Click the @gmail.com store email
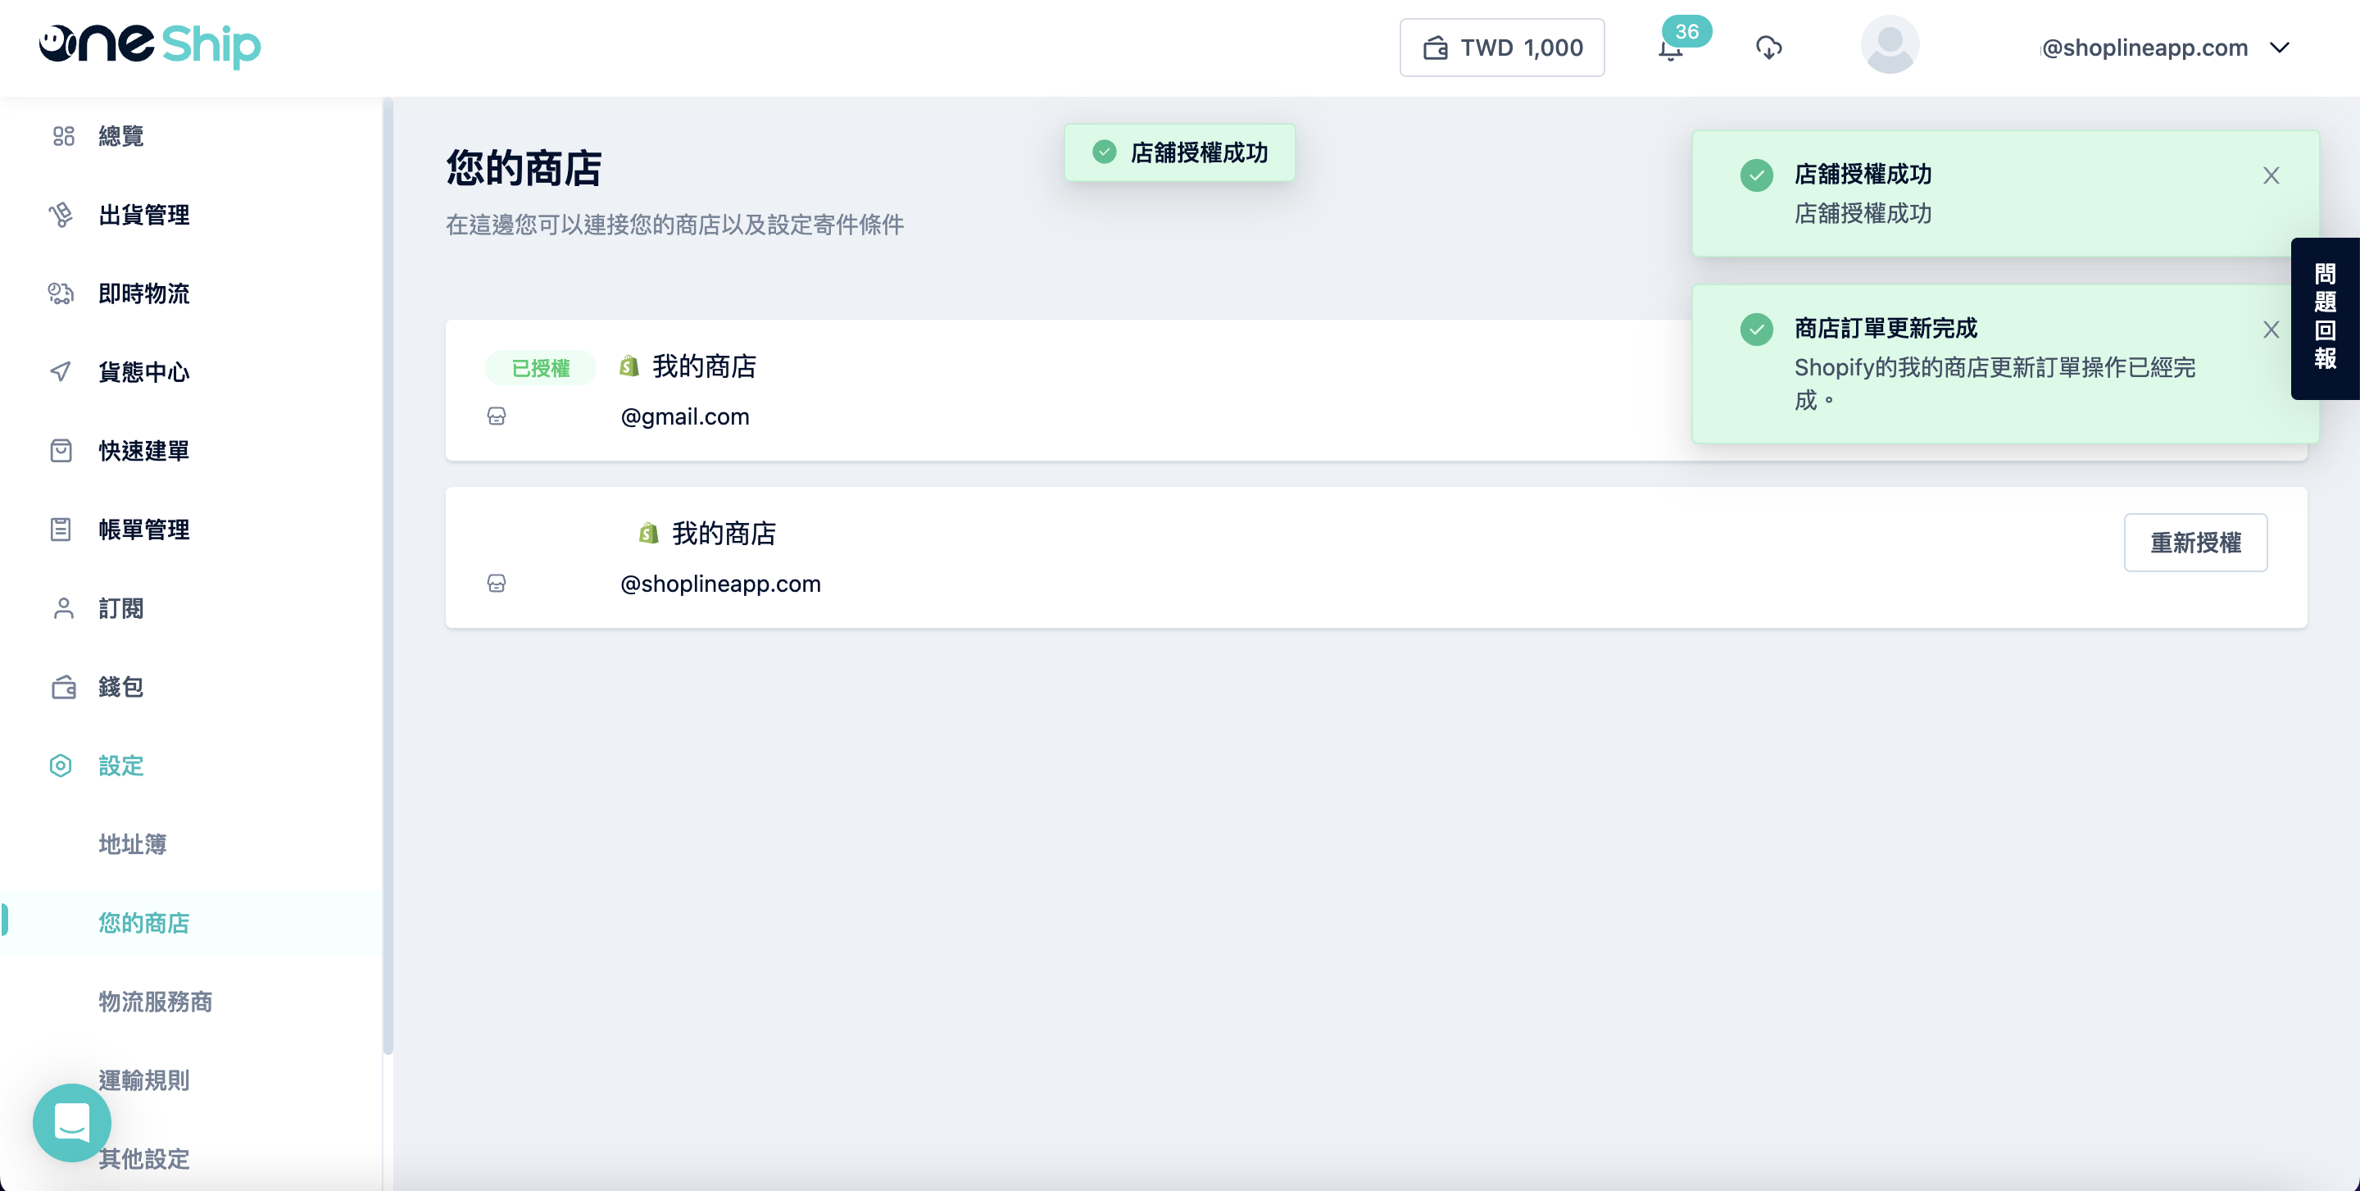This screenshot has height=1191, width=2360. click(684, 416)
